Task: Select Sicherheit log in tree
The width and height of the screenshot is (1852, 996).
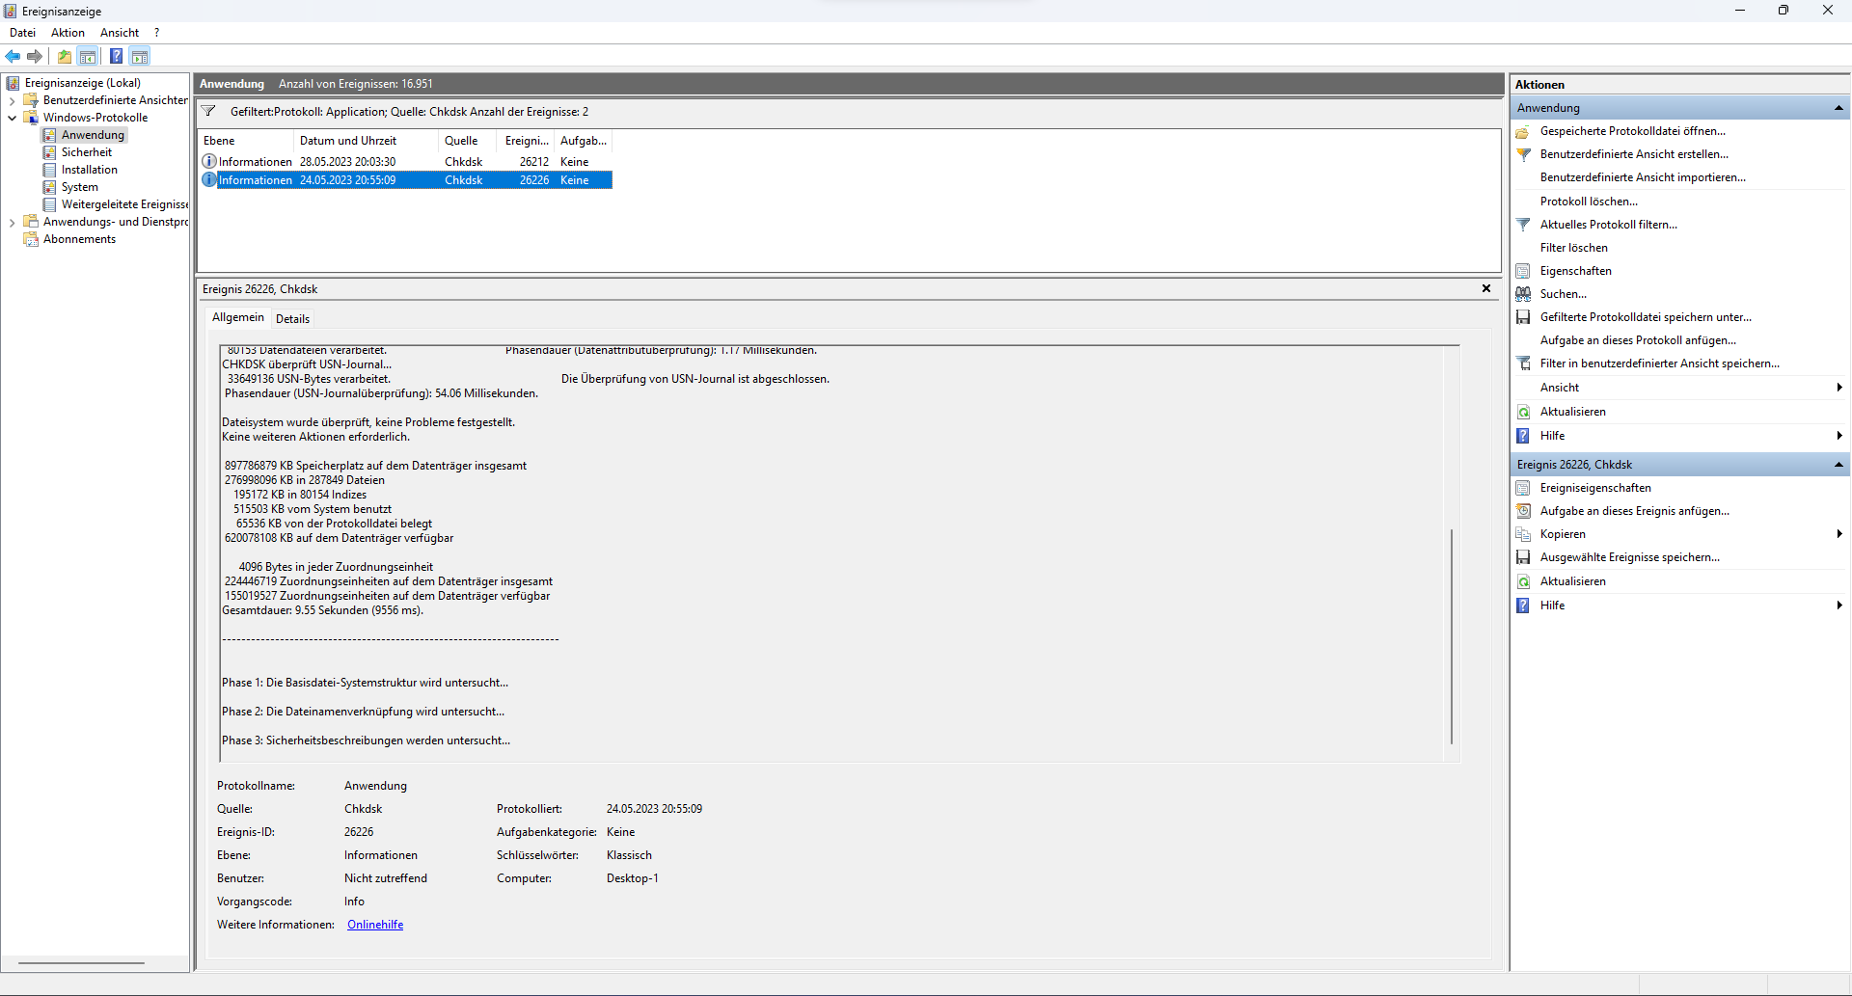Action: pos(87,152)
